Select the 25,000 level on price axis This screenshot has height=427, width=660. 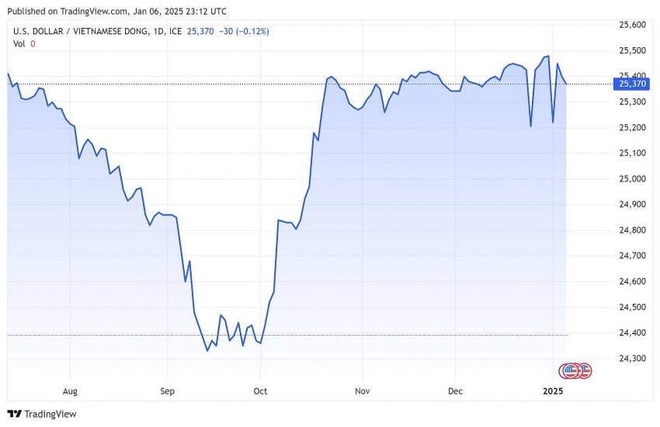point(630,179)
